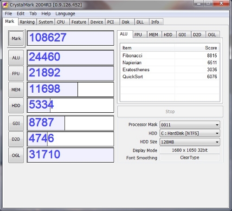Click the MEM score bar 11698
This screenshot has height=211, width=232.
[x=71, y=89]
